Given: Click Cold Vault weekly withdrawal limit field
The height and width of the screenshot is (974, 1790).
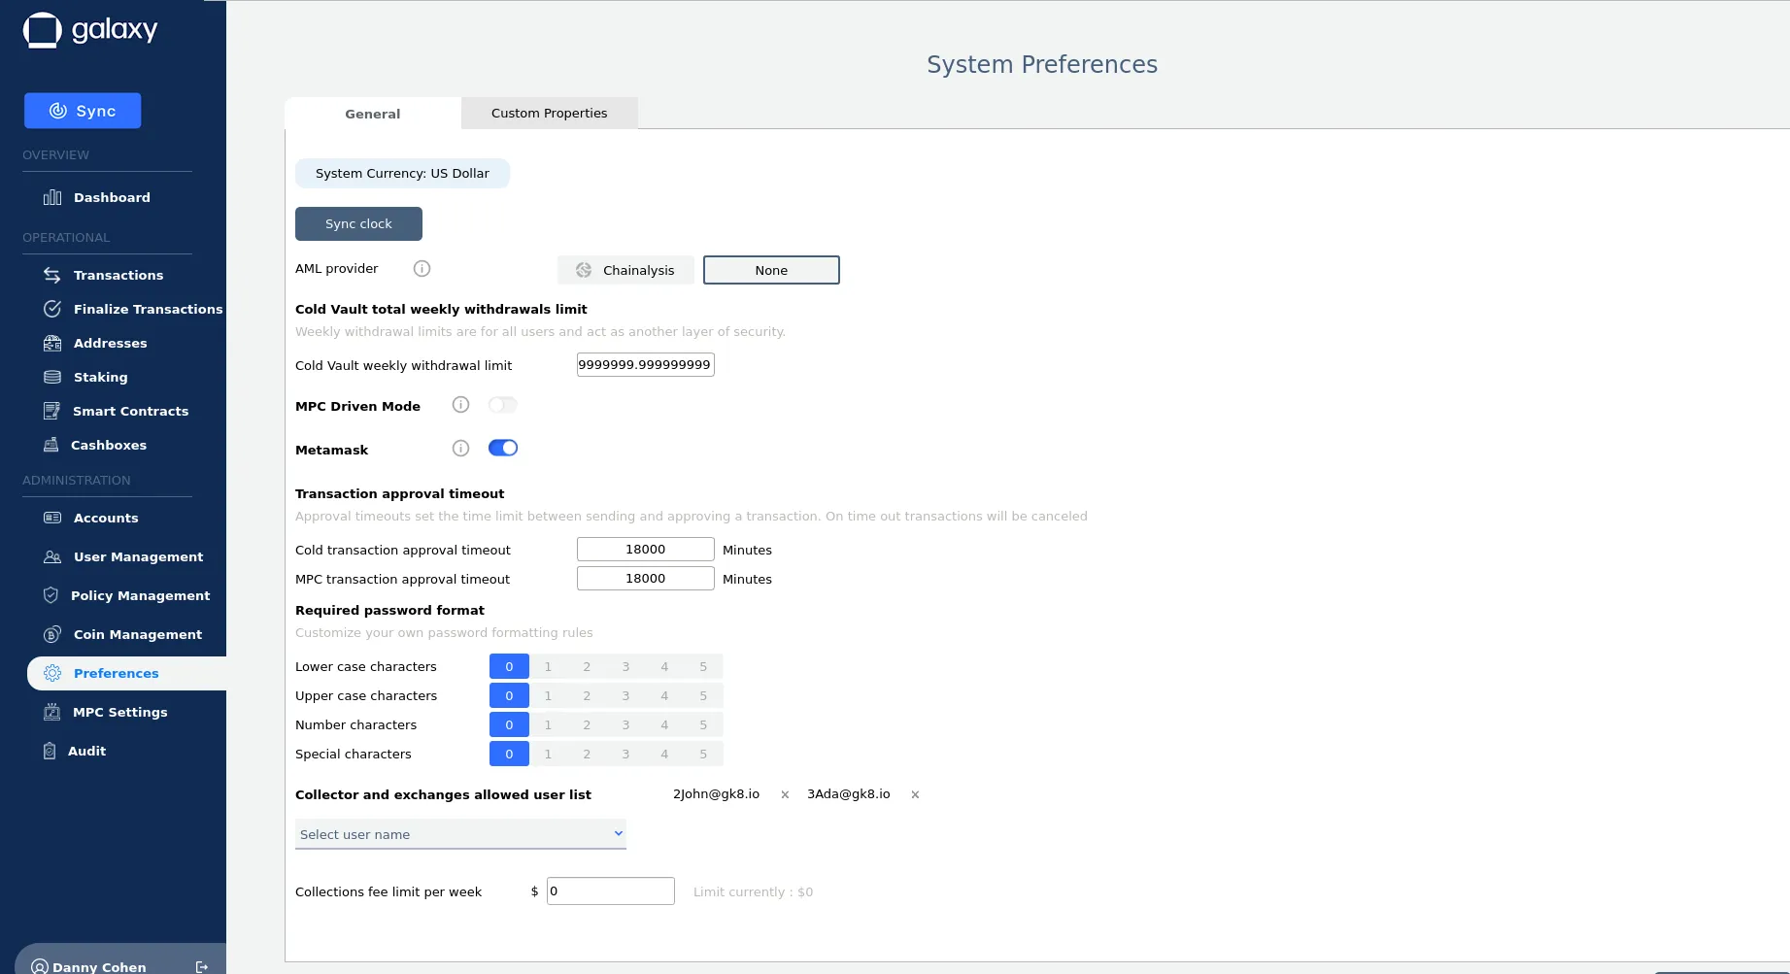Looking at the screenshot, I should 646,365.
